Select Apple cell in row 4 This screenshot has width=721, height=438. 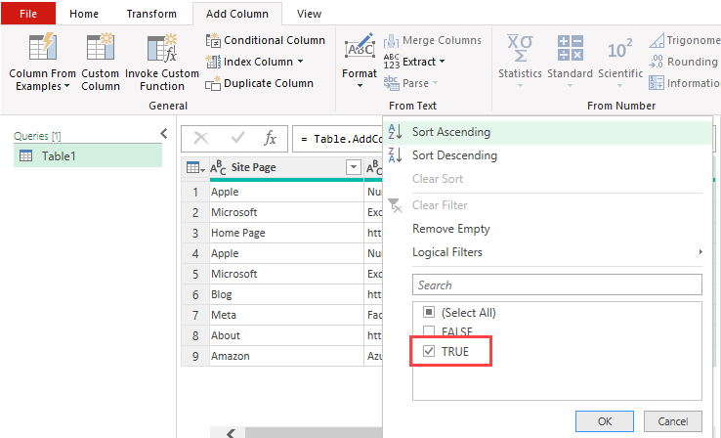coord(286,253)
